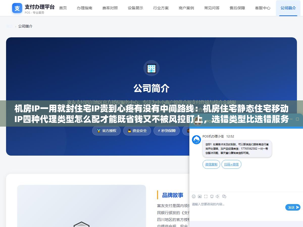Viewport: 303px width, 227px height.
Task: Open 常见问答 from the navigation
Action: tap(212, 8)
